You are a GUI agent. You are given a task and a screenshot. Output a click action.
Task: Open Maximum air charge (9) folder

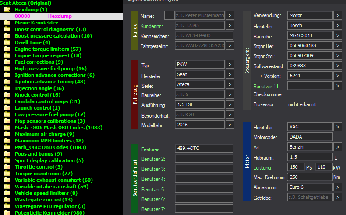(x=44, y=134)
